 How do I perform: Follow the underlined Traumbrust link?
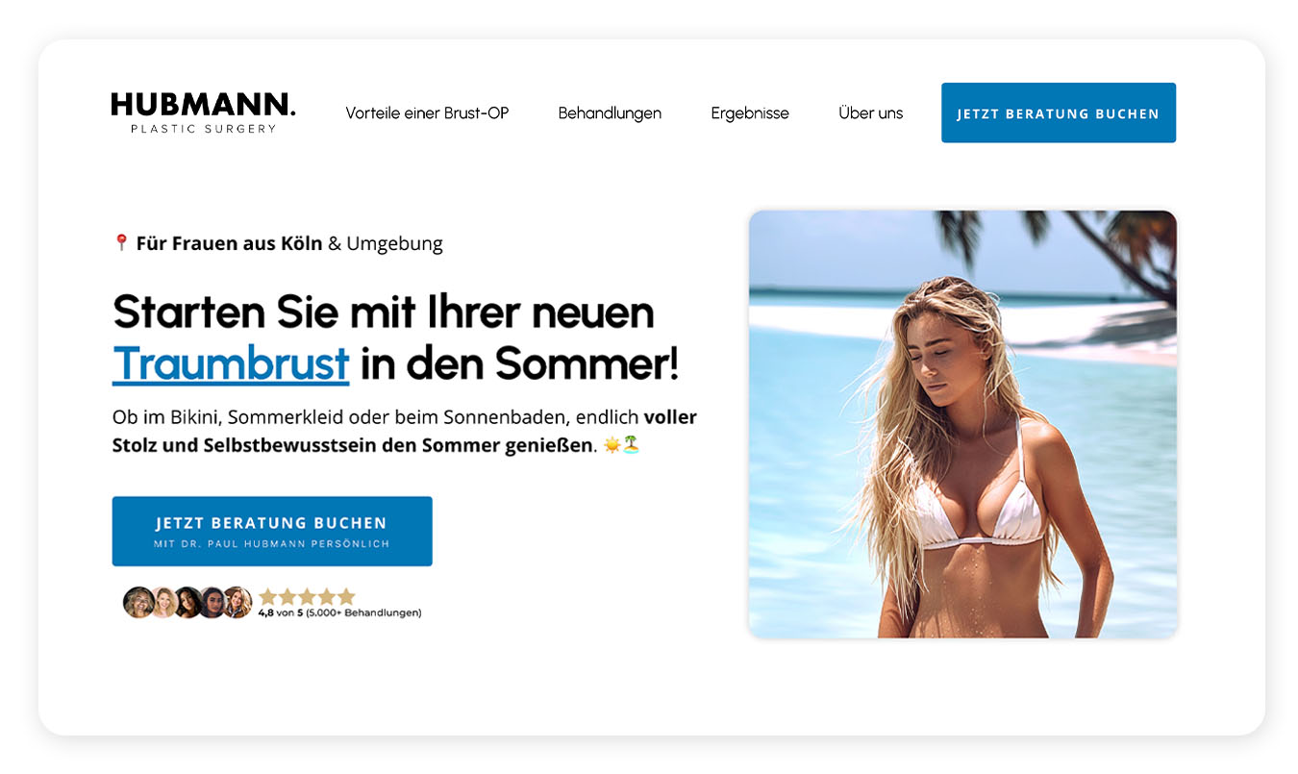tap(231, 364)
